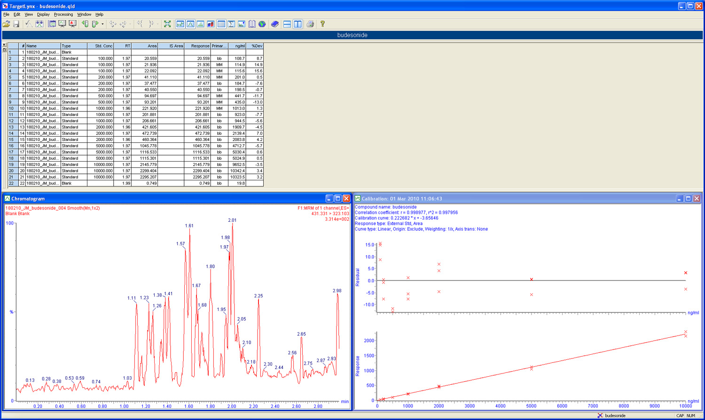Click the Save disk icon in the toolbar
Viewport: 705px width, 420px height.
[16, 24]
